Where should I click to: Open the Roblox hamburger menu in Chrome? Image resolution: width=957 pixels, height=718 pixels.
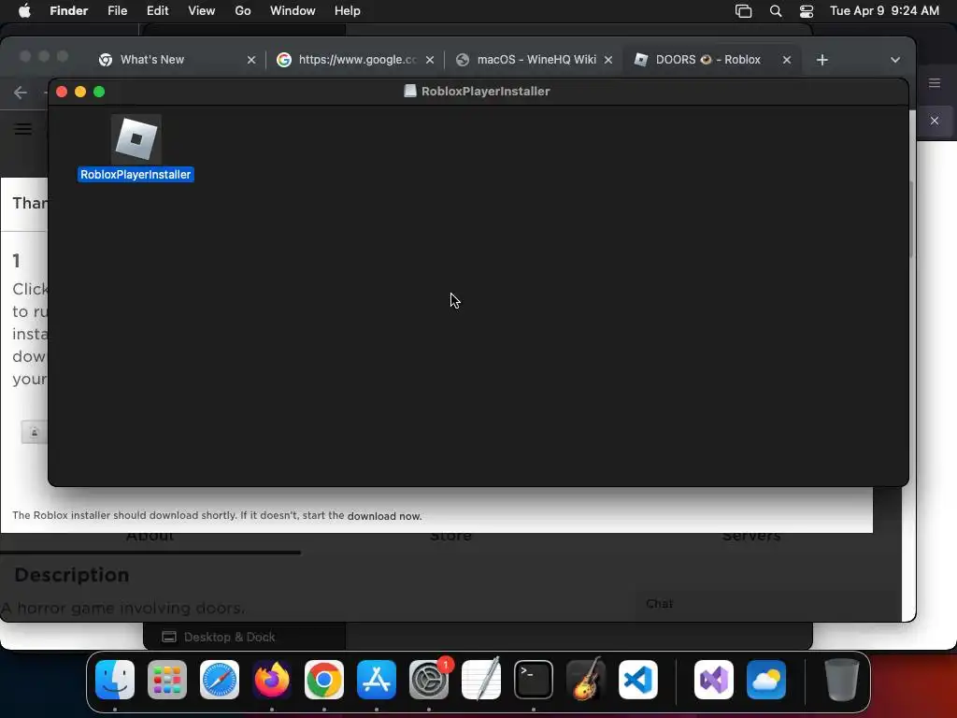[23, 129]
